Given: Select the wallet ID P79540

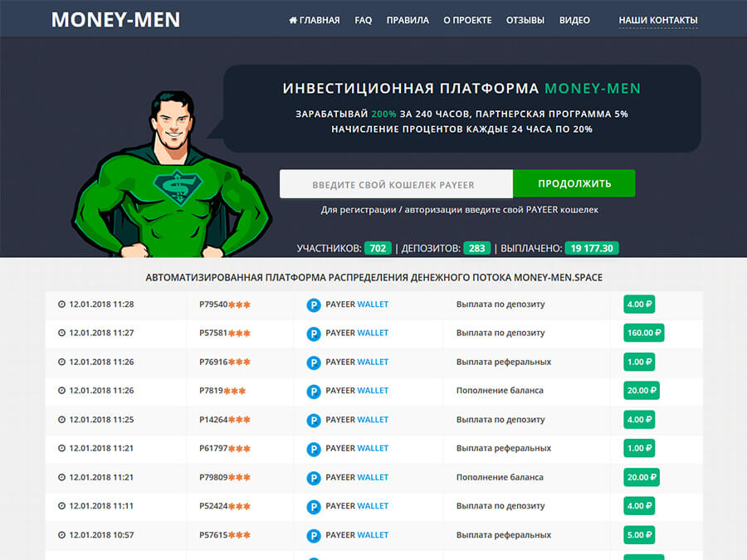Looking at the screenshot, I should point(225,304).
